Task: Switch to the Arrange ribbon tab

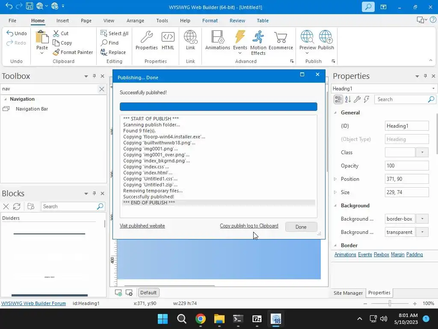Action: click(x=135, y=21)
